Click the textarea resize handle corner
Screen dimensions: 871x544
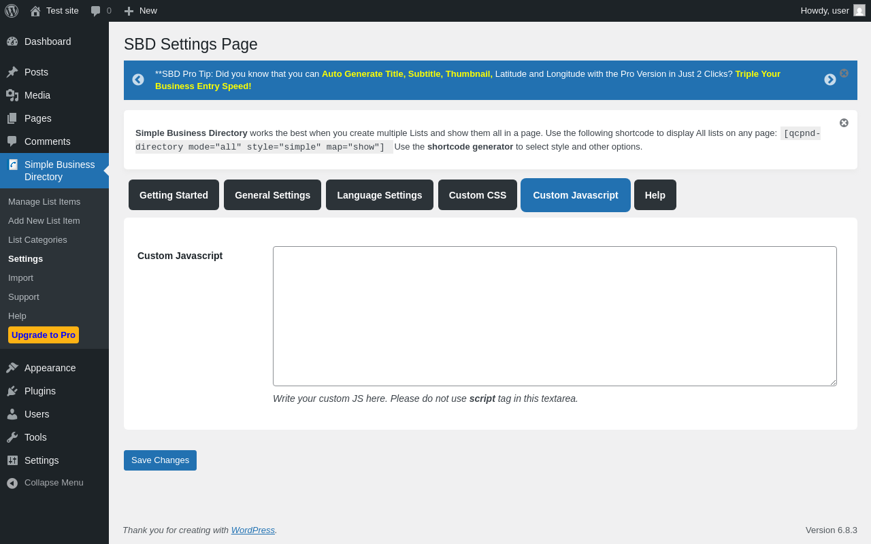pyautogui.click(x=833, y=382)
